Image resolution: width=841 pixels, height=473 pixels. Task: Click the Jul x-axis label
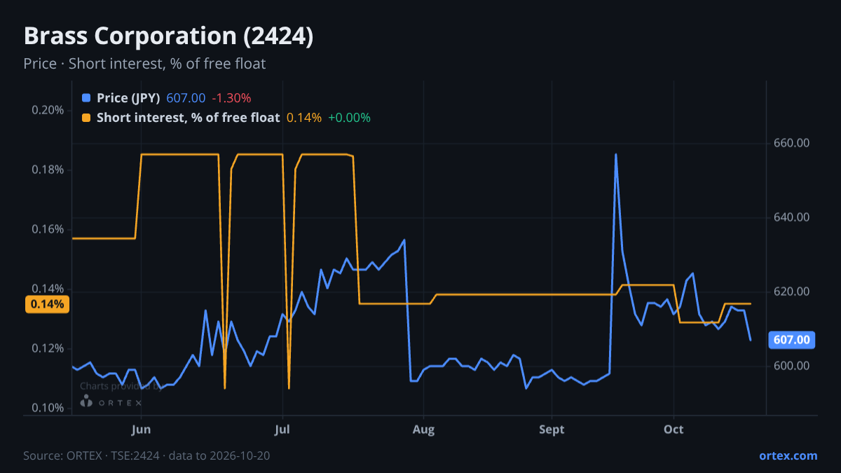[282, 428]
